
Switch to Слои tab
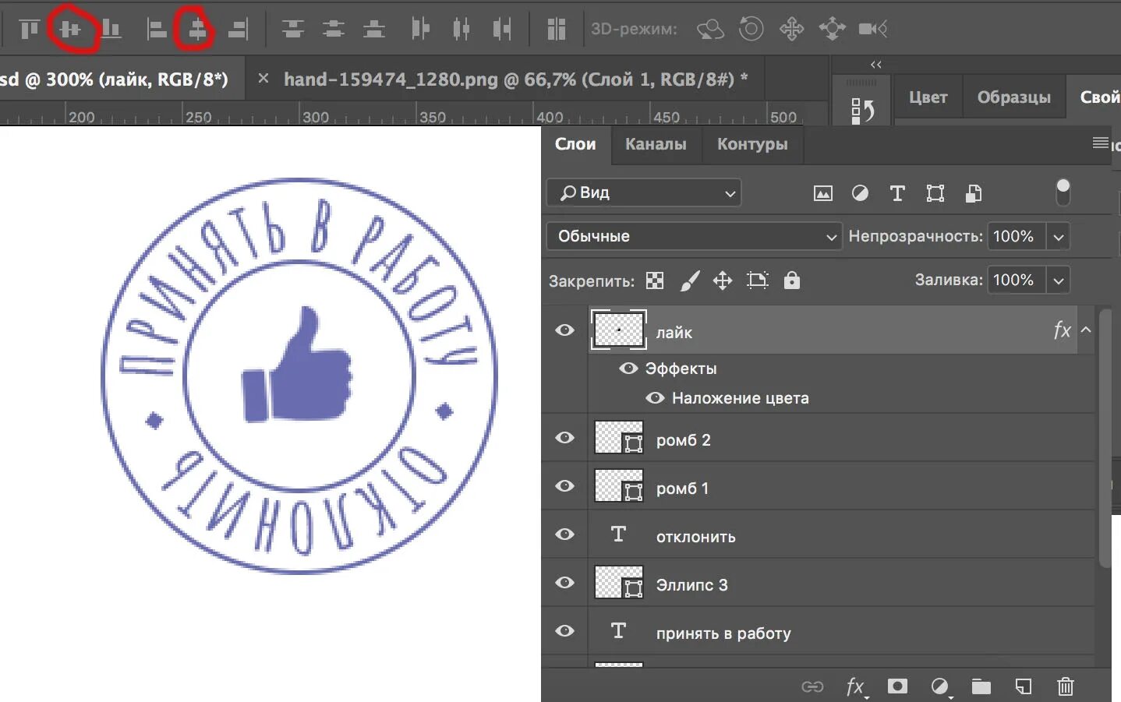coord(575,144)
